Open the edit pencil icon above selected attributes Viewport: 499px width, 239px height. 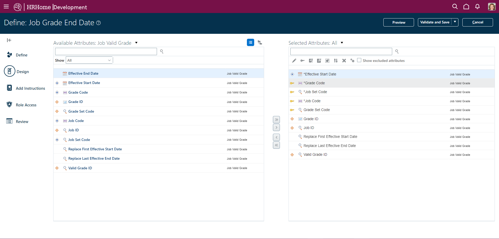[294, 60]
